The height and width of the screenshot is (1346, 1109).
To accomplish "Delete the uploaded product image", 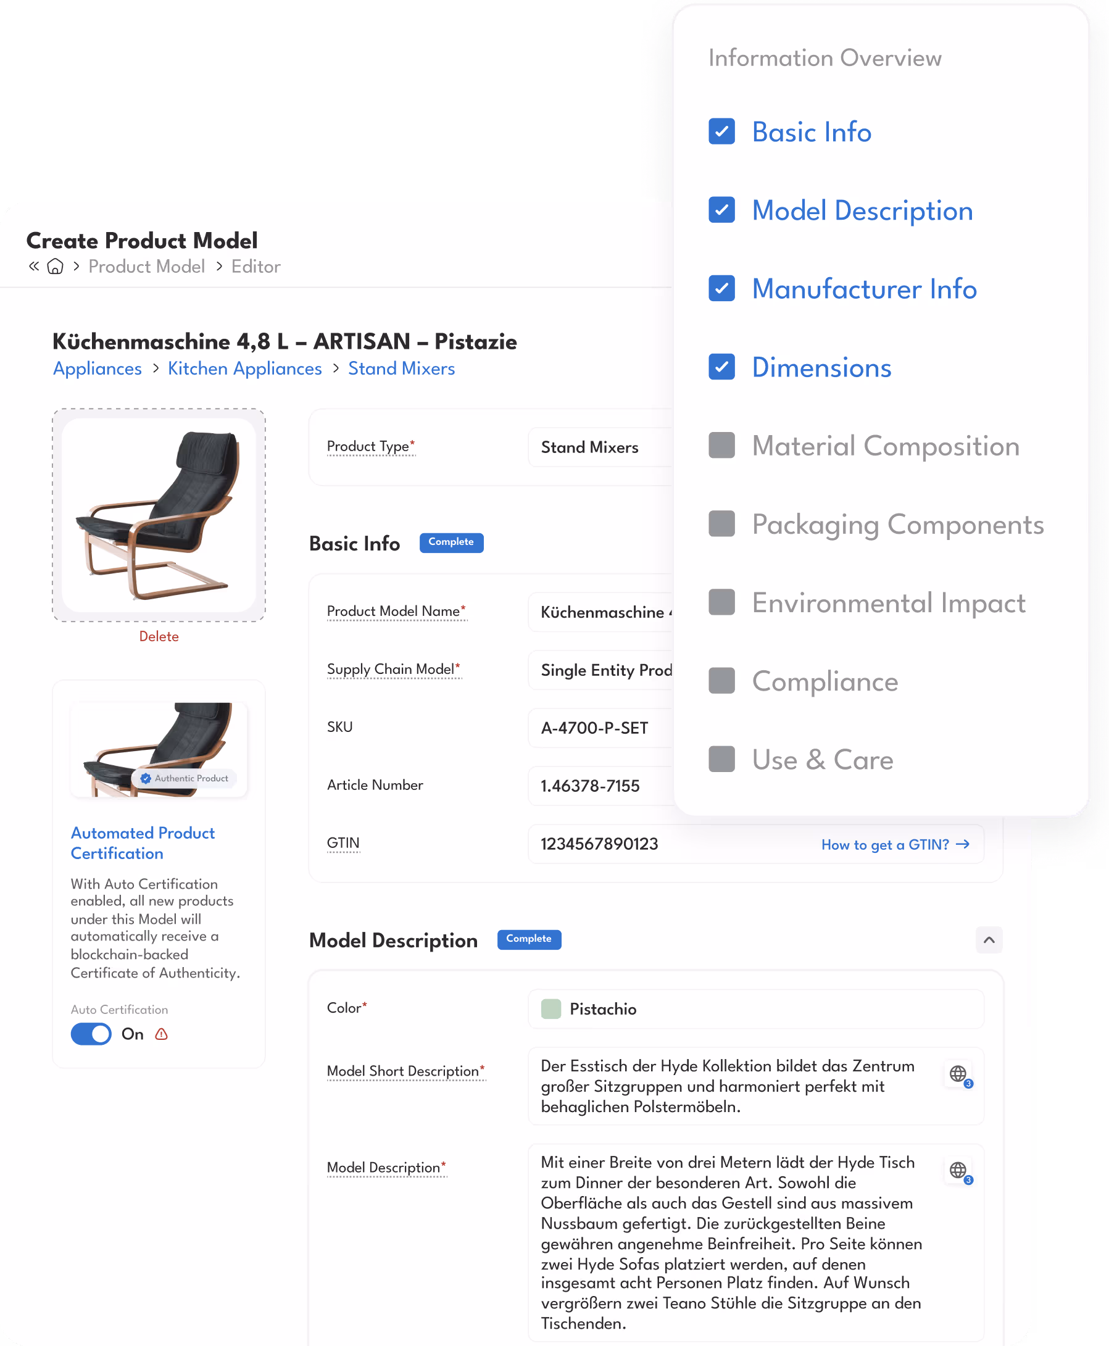I will click(x=159, y=637).
